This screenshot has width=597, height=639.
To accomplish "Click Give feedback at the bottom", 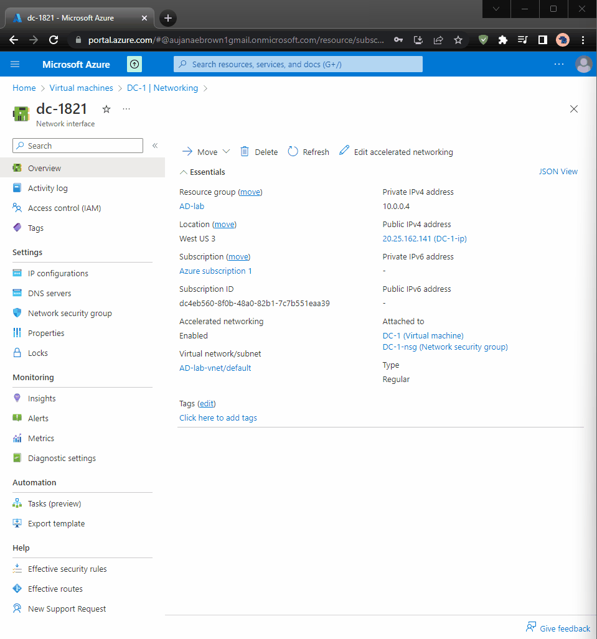I will tap(558, 628).
